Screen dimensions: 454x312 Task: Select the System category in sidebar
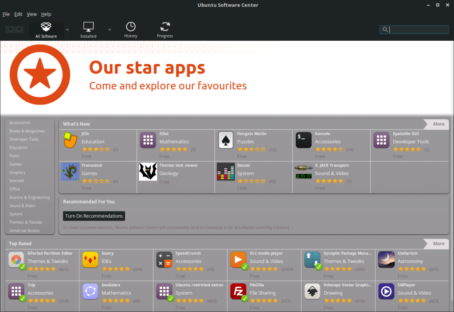pos(16,214)
